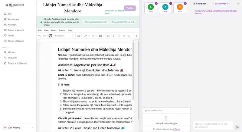Apply strikethrough formatting icon
Viewport: 242px width, 132px height.
[x=124, y=36]
